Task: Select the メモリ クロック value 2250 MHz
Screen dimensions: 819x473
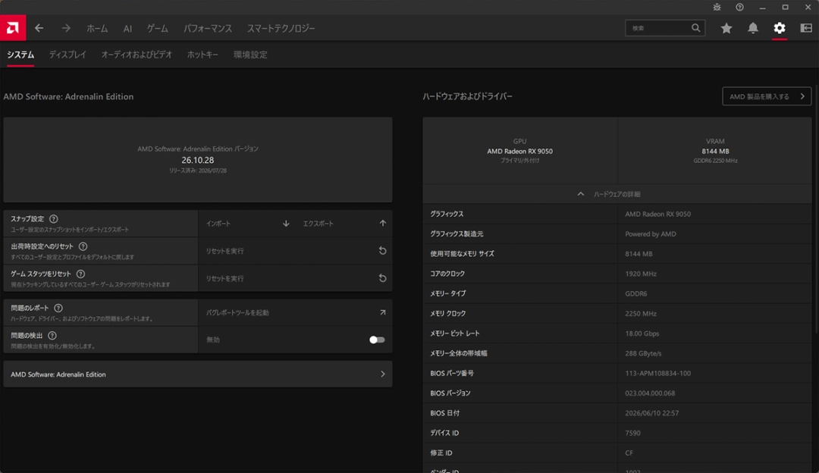Action: tap(640, 313)
